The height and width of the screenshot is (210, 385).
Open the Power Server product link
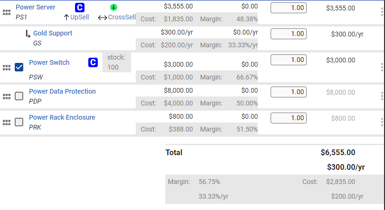point(36,7)
